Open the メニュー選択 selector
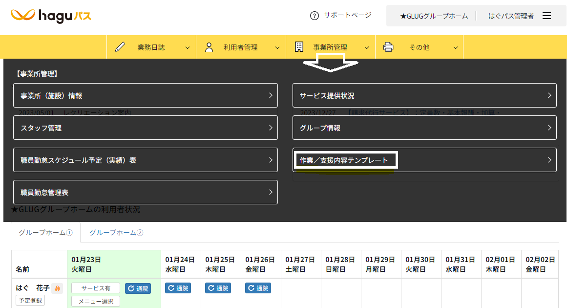The width and height of the screenshot is (567, 308). (x=96, y=302)
